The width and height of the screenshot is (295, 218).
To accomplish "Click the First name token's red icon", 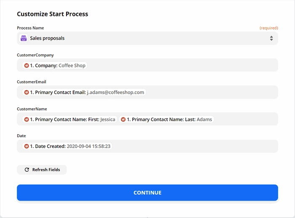I will tap(27, 120).
